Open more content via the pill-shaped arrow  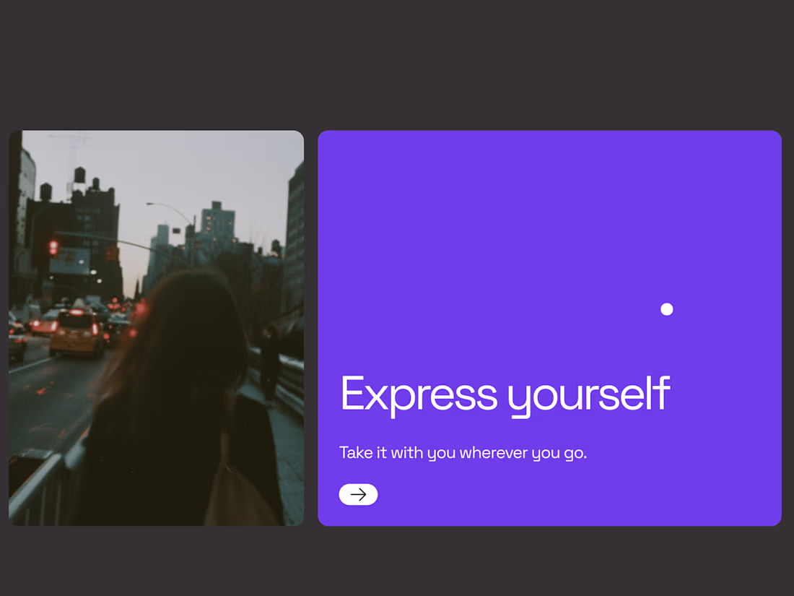point(358,494)
